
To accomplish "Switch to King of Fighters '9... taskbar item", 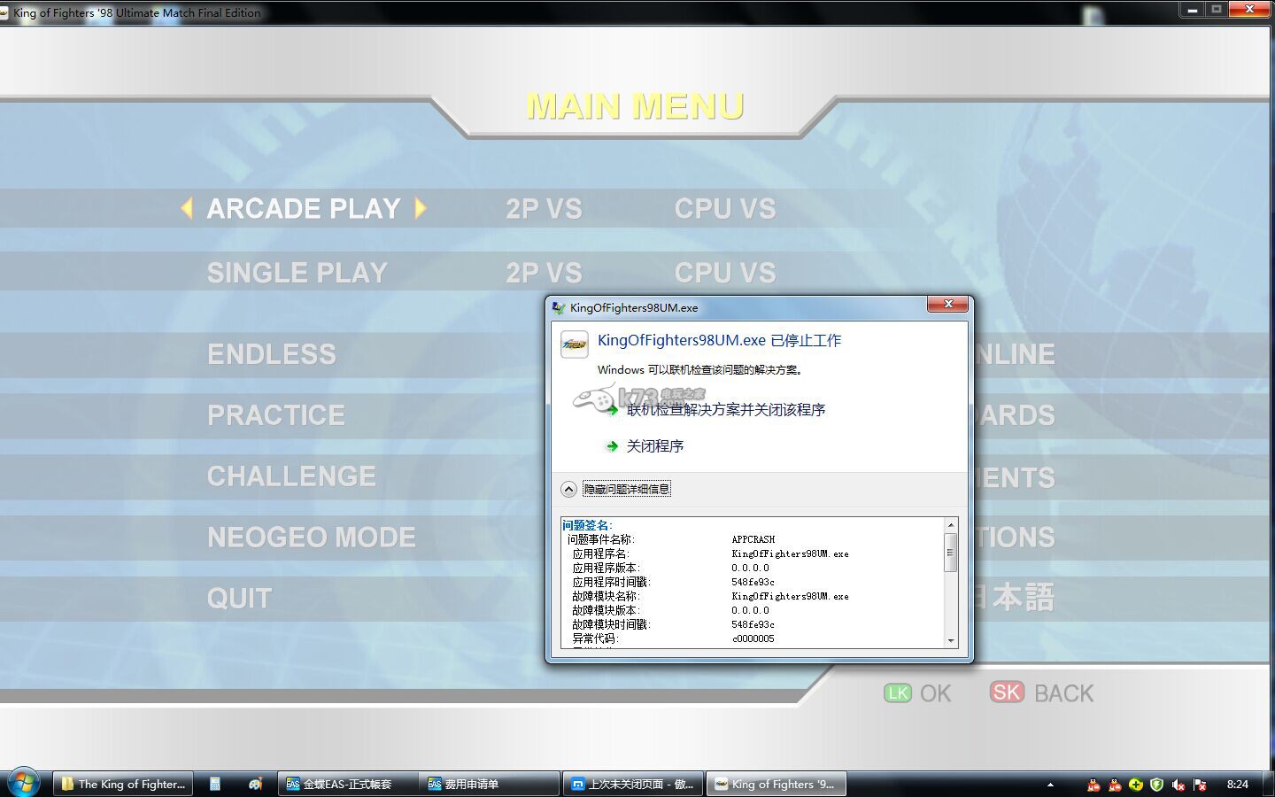I will click(777, 784).
